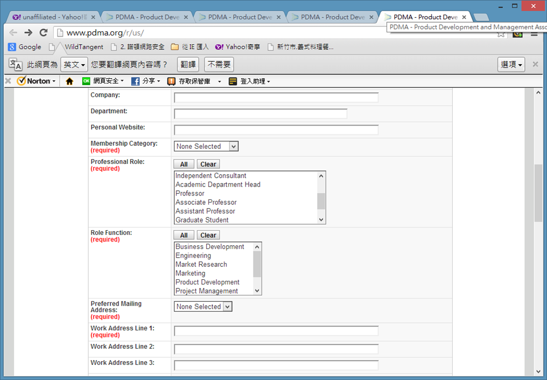Open the 選項 options dropdown
Viewport: 547px width, 380px height.
(x=511, y=65)
